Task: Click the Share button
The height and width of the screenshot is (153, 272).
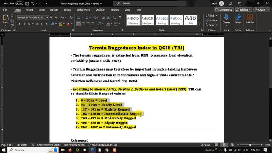Action: coord(262,10)
